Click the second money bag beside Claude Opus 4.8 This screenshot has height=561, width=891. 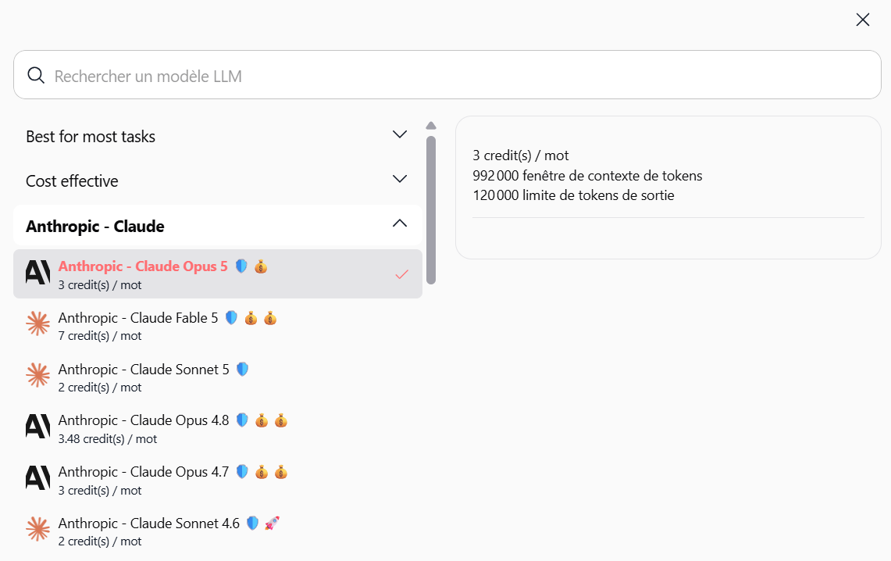point(280,420)
